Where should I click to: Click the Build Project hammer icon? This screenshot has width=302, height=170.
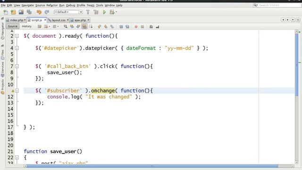click(88, 12)
